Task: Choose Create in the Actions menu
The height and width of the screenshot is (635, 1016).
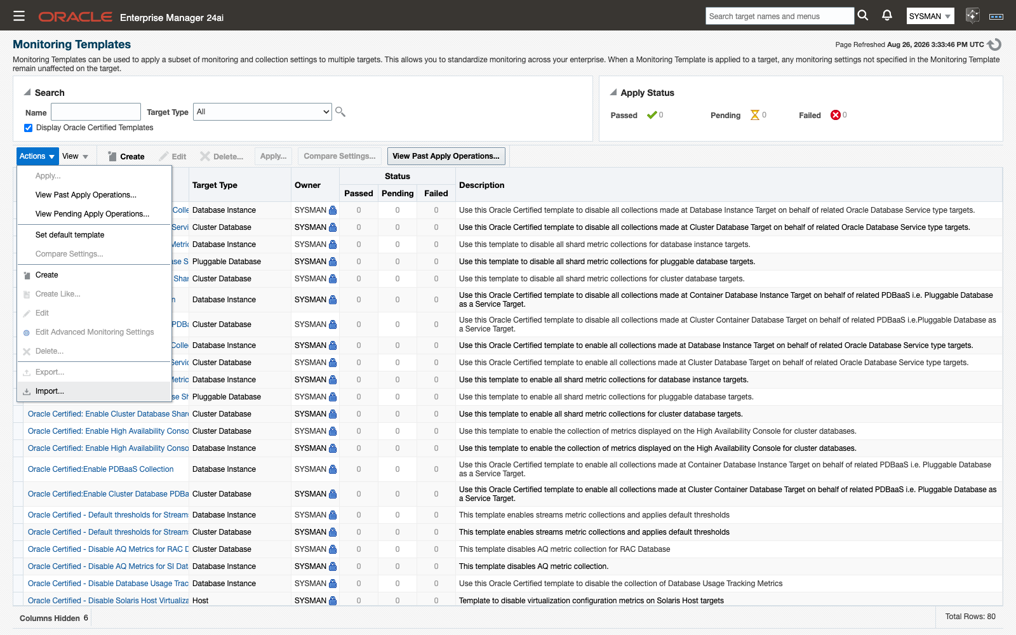Action: [94, 275]
